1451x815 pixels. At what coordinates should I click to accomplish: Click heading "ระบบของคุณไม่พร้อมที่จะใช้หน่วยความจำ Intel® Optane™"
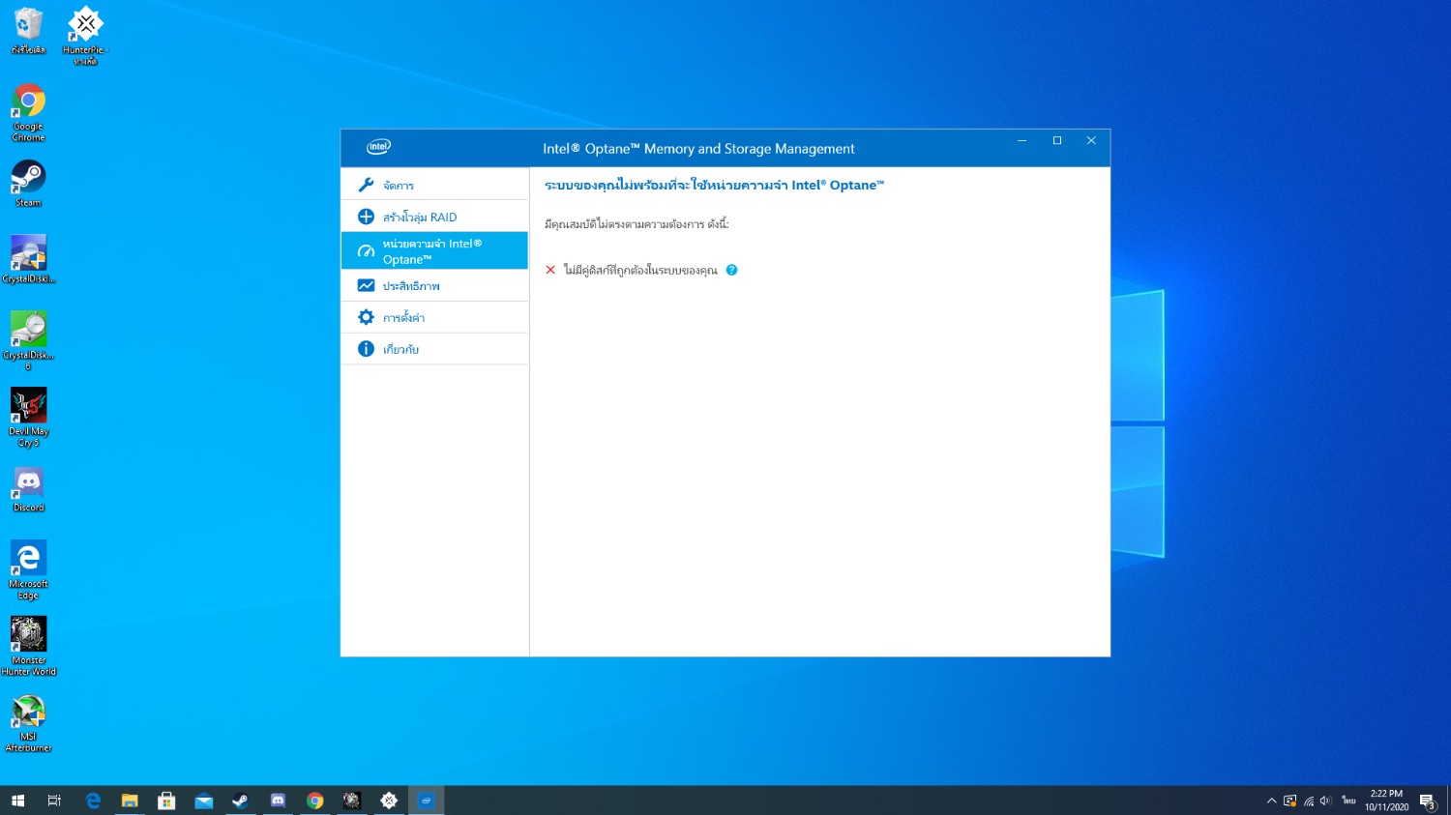coord(714,185)
